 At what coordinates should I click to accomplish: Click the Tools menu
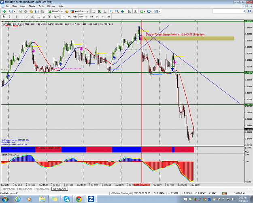(x=41, y=6)
